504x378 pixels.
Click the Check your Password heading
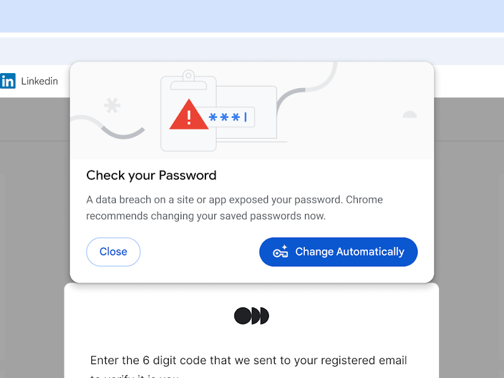click(151, 175)
